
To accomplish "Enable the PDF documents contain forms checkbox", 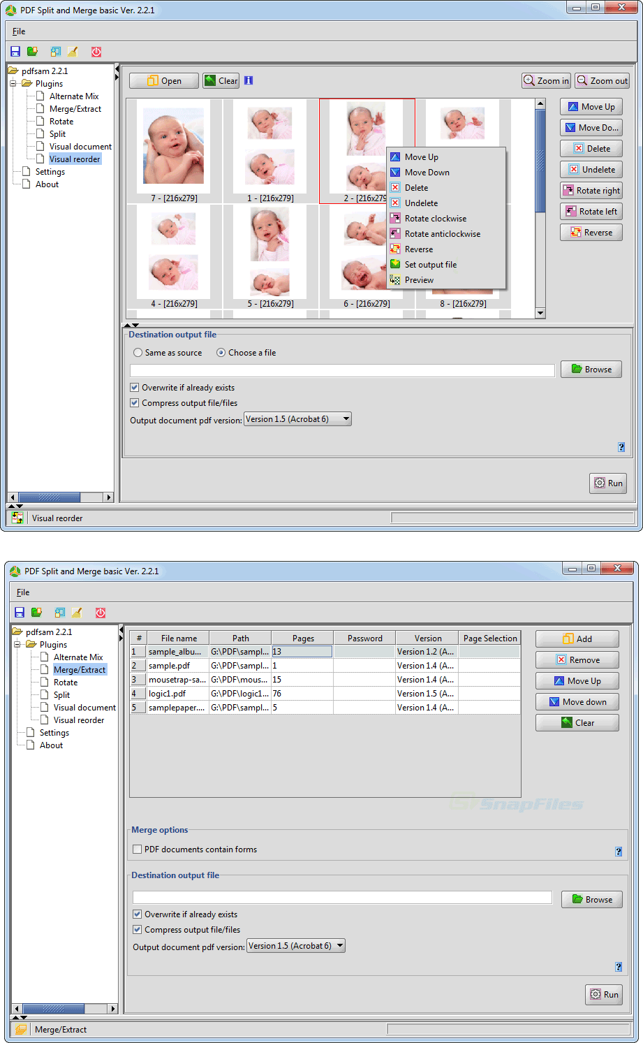I will [138, 849].
